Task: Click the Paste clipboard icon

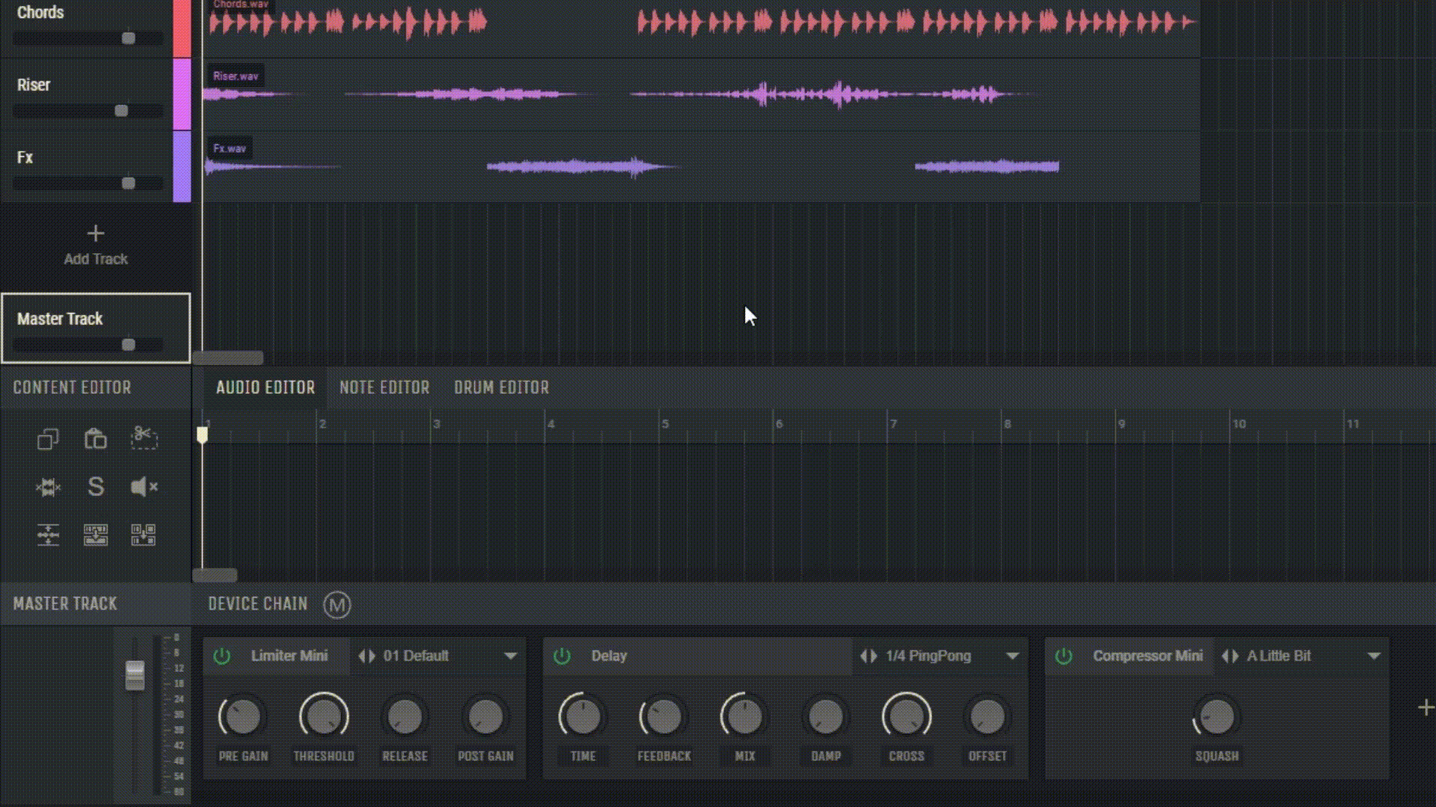Action: click(x=96, y=439)
